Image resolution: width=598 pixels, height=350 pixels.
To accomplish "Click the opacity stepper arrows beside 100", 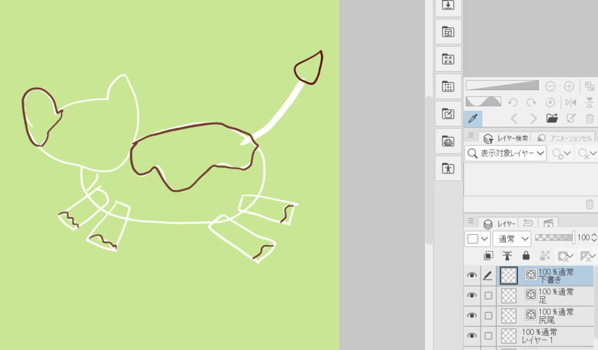I will pyautogui.click(x=594, y=238).
